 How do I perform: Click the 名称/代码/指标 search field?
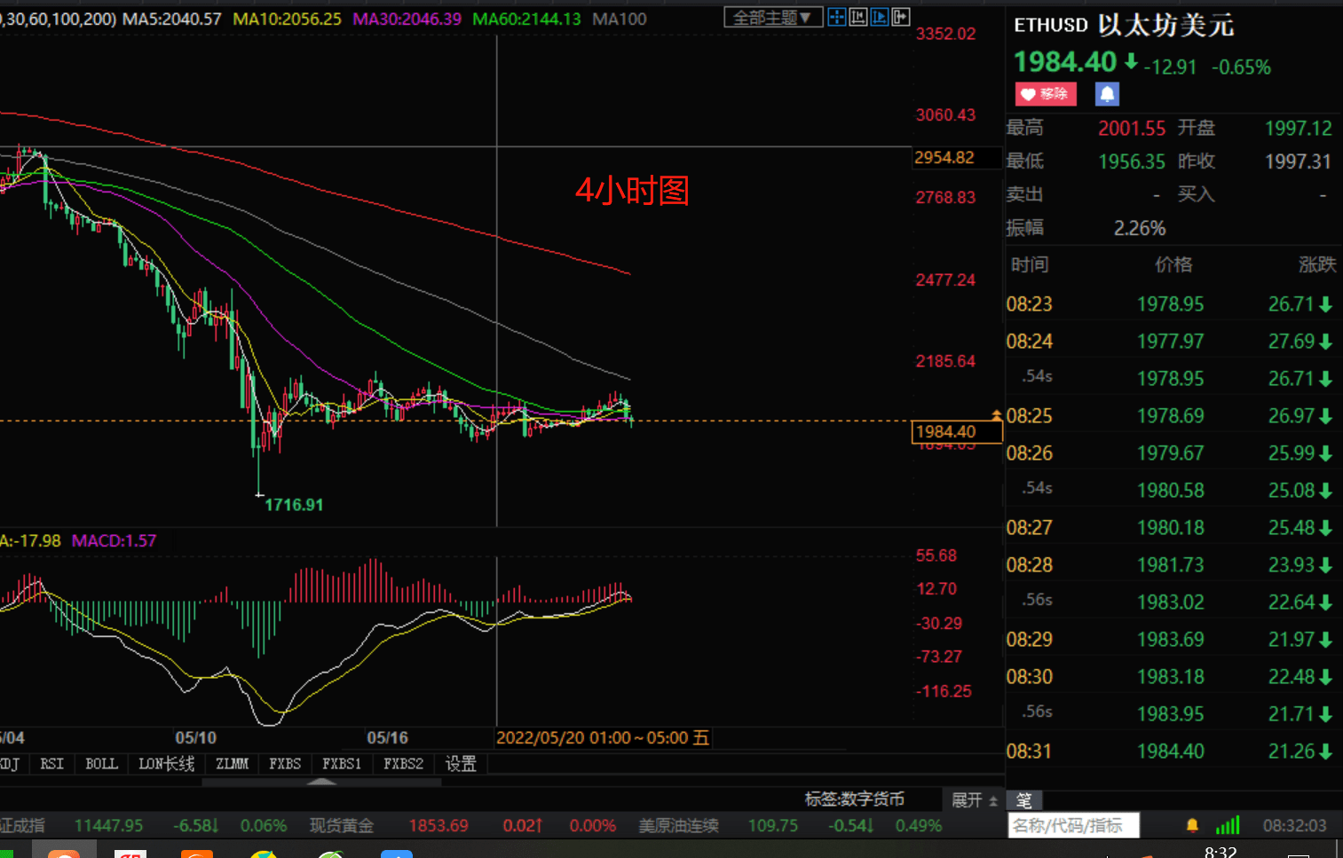[x=1073, y=824]
